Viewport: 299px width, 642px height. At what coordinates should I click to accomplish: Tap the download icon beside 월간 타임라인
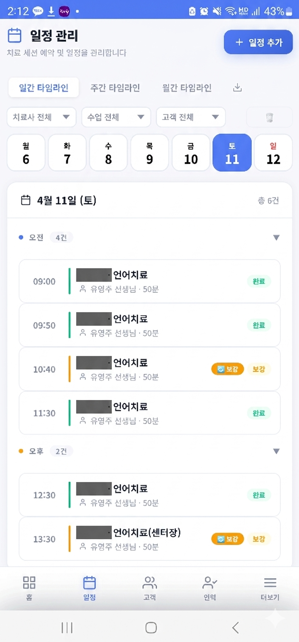(237, 88)
